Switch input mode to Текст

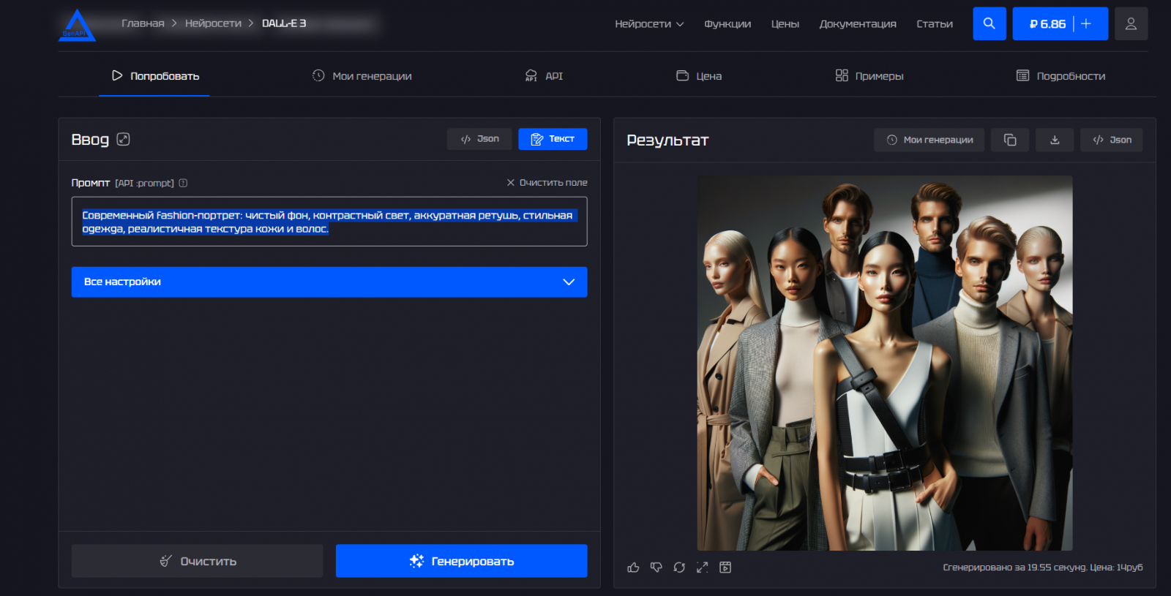point(553,139)
